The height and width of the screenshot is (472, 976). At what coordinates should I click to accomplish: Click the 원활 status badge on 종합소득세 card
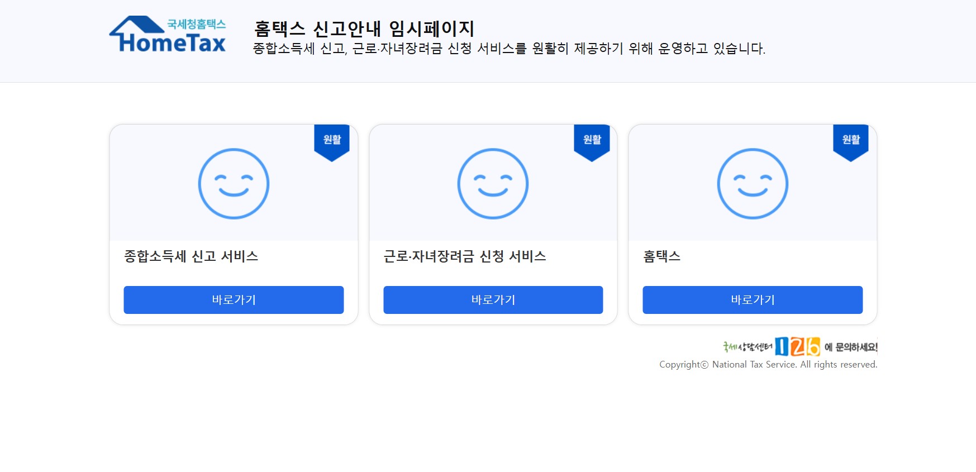[332, 140]
